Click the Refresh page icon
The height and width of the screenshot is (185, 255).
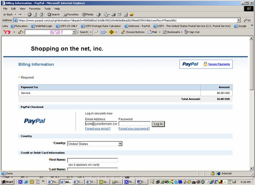35,14
